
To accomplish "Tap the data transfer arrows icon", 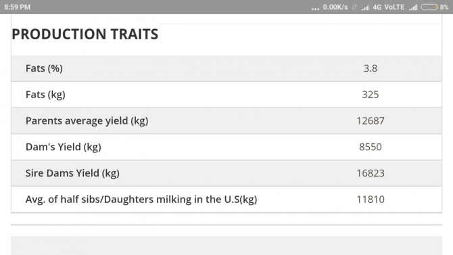I will [x=354, y=7].
